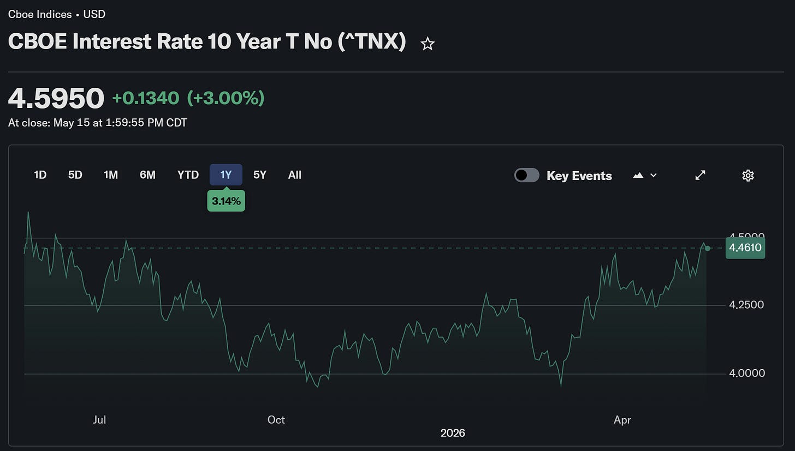795x451 pixels.
Task: Select the 5D time range
Action: pos(75,175)
